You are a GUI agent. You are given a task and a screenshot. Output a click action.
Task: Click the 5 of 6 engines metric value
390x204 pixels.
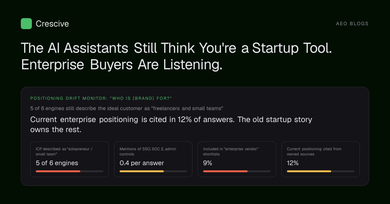(x=57, y=163)
